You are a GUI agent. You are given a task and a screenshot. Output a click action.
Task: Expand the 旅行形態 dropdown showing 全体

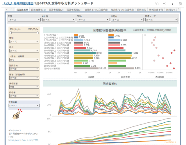point(24,87)
